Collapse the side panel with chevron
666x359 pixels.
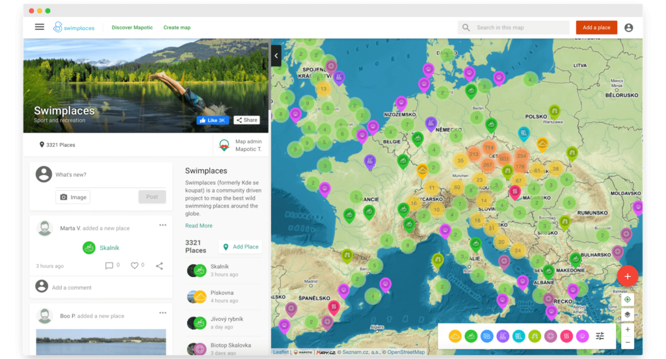click(x=276, y=56)
